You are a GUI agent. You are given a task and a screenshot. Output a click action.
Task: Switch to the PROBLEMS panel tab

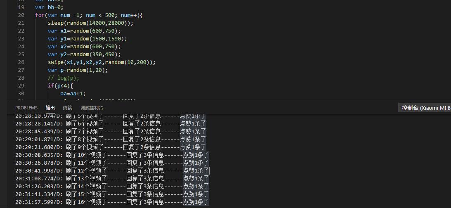(26, 108)
